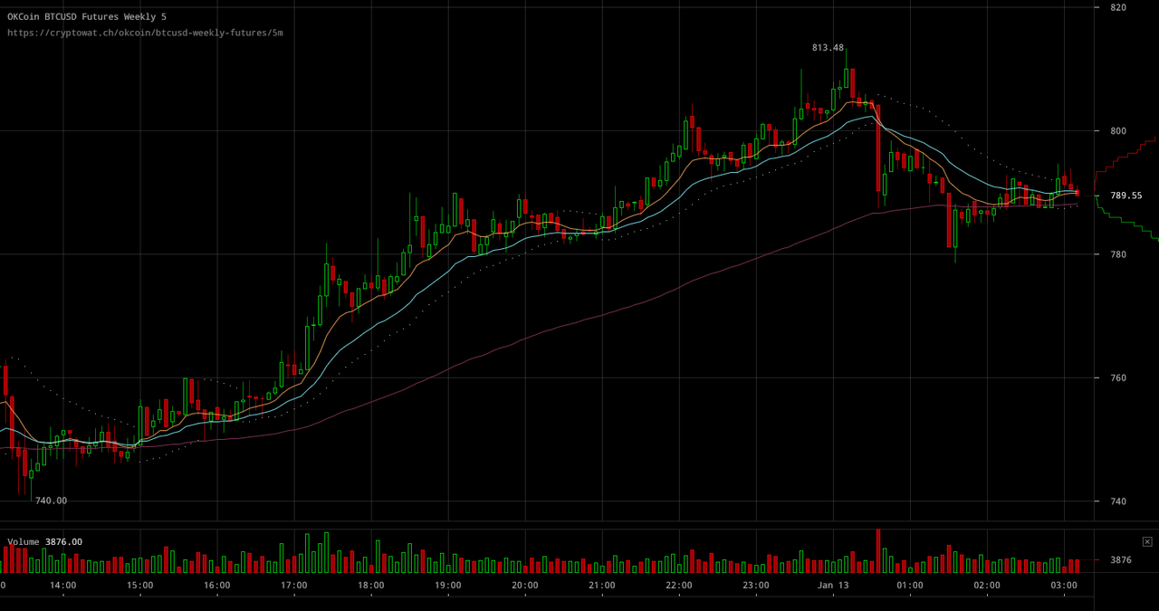The image size is (1159, 611).
Task: Click the current price 789.55 marker
Action: click(x=1125, y=195)
